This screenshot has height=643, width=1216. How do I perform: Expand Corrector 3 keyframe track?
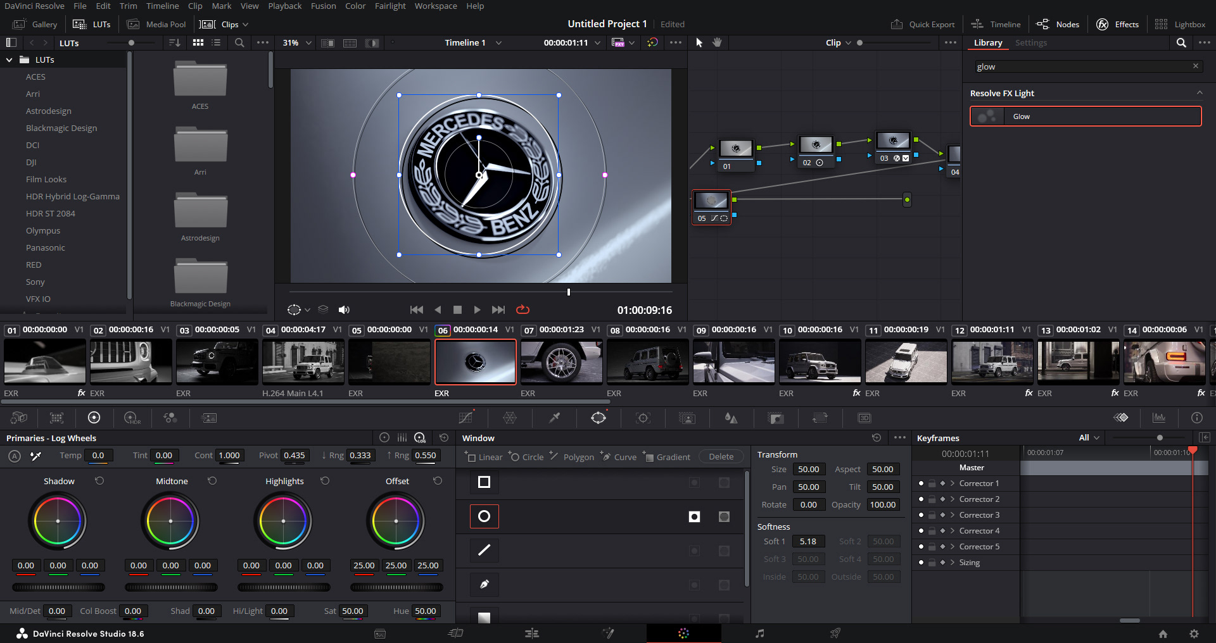click(952, 515)
